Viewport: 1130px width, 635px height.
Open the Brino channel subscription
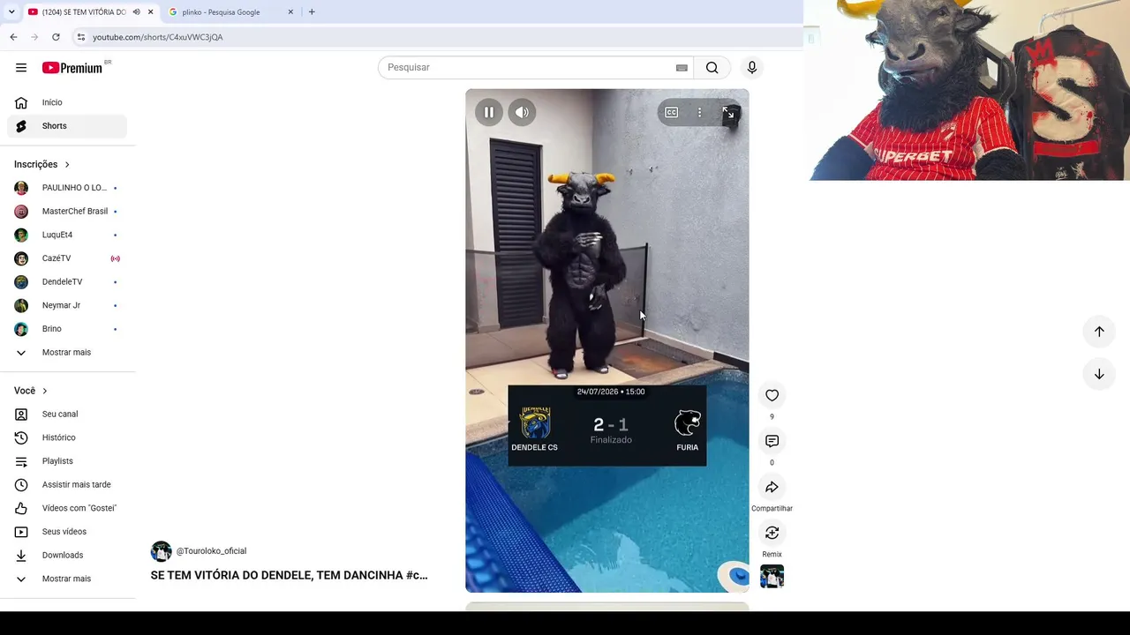pyautogui.click(x=67, y=329)
